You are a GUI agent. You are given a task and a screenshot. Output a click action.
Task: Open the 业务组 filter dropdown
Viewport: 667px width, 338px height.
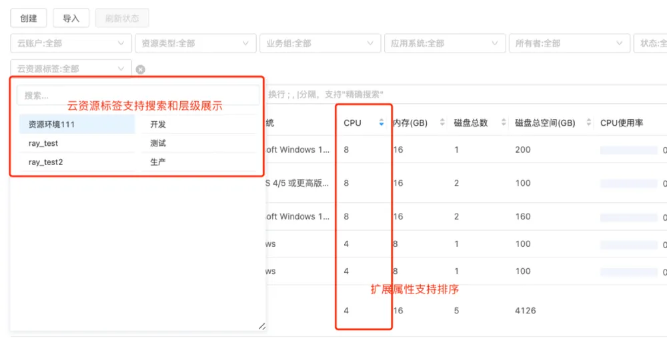[x=320, y=43]
